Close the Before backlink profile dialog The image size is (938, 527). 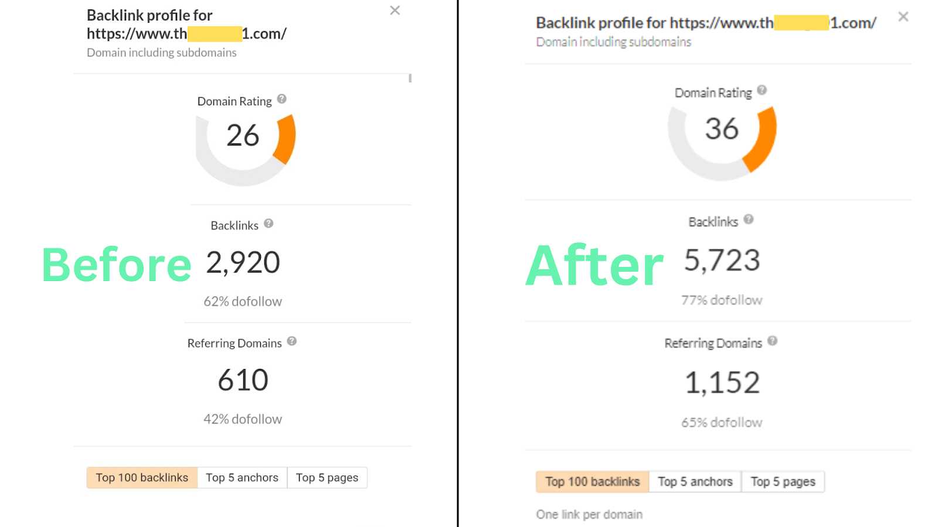click(395, 10)
